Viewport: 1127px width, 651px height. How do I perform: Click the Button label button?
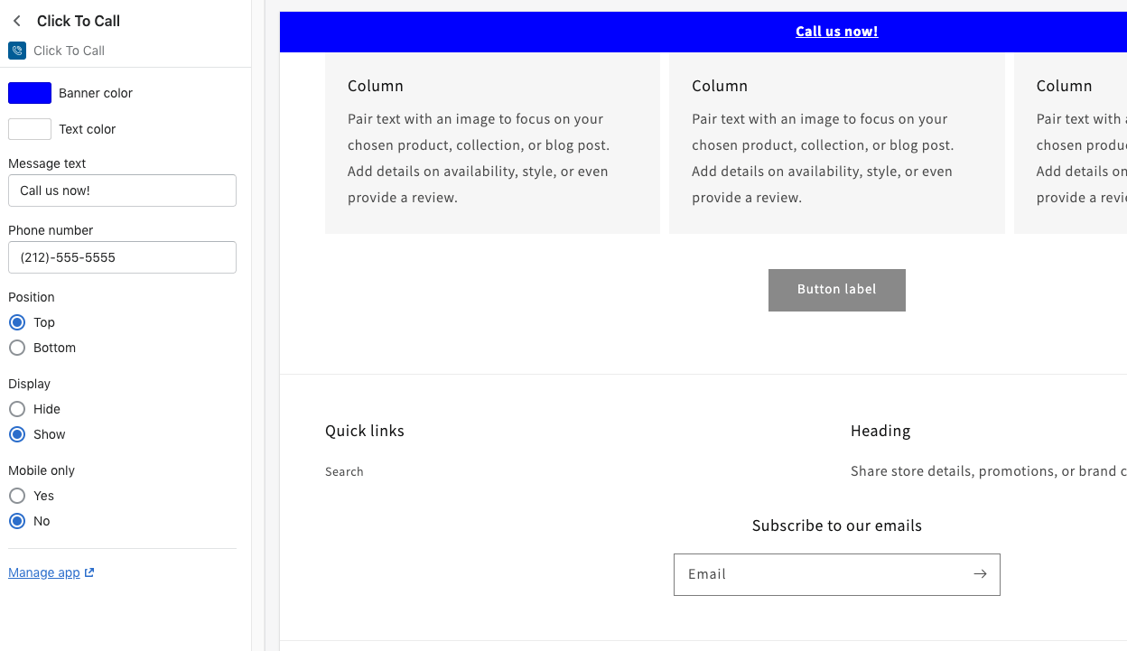[836, 290]
